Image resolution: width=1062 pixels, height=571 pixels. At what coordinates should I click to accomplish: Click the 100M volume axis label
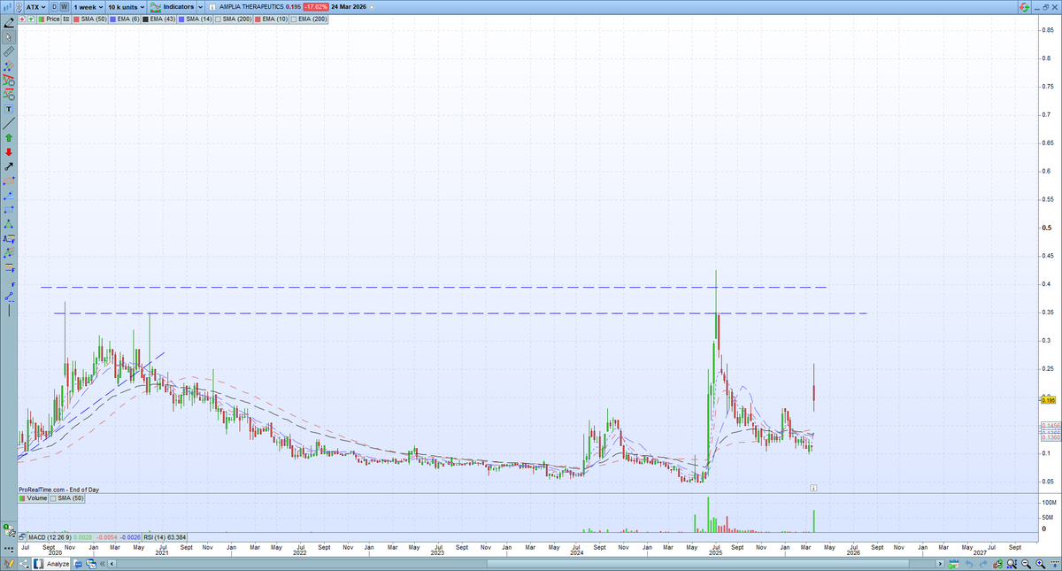click(x=1048, y=503)
